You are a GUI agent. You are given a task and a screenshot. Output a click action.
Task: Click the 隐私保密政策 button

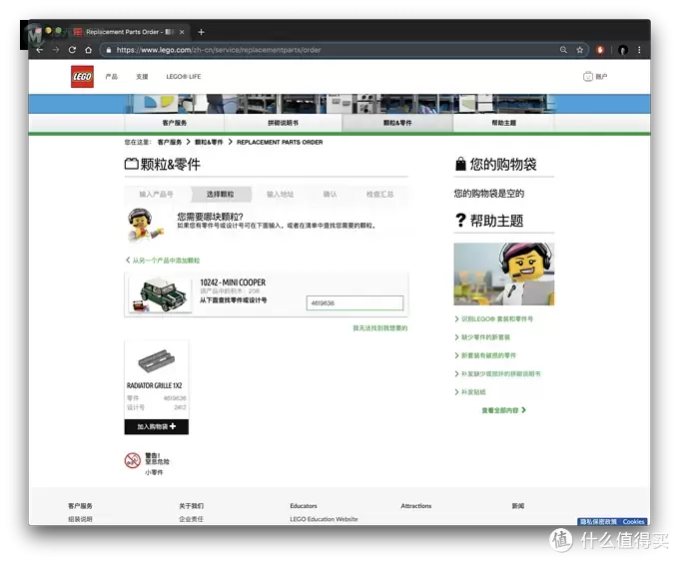pos(598,522)
